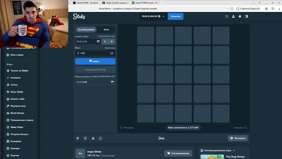Image resolution: width=282 pixels, height=159 pixels.
Task: Open the notifications bell icon
Action: click(x=240, y=17)
